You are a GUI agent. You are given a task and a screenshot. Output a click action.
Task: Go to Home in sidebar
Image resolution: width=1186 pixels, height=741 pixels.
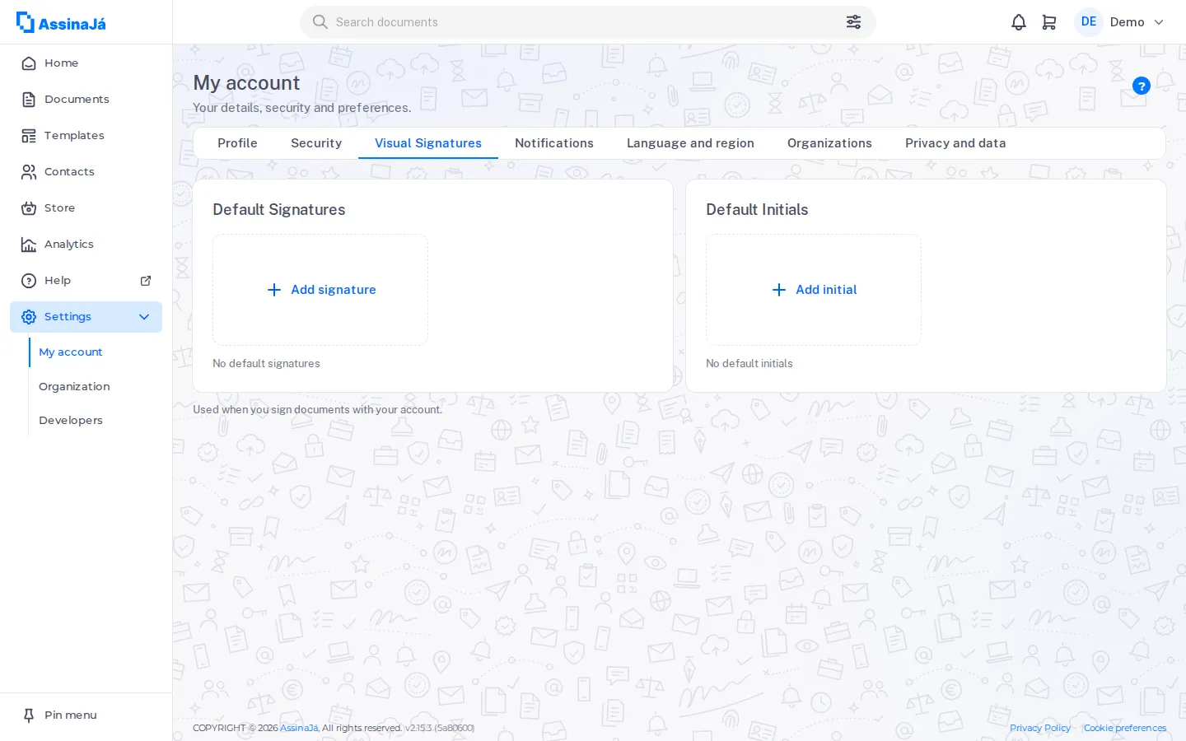(86, 63)
